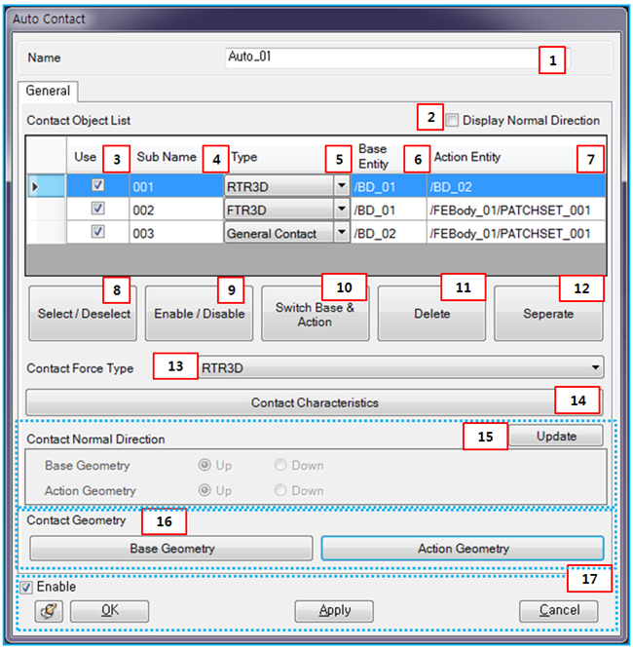Click the Action Geometry button

click(463, 548)
